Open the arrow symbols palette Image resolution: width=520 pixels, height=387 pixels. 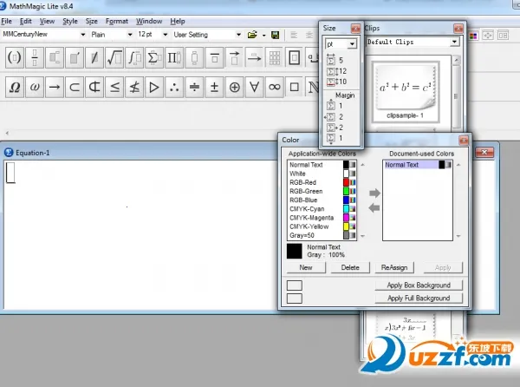(55, 88)
